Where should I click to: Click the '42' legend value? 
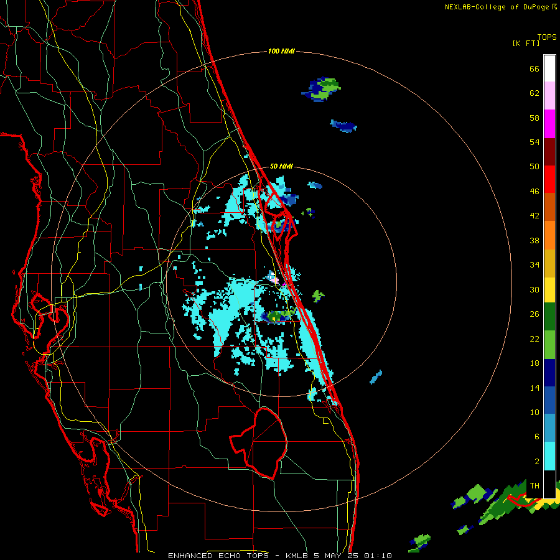534,216
